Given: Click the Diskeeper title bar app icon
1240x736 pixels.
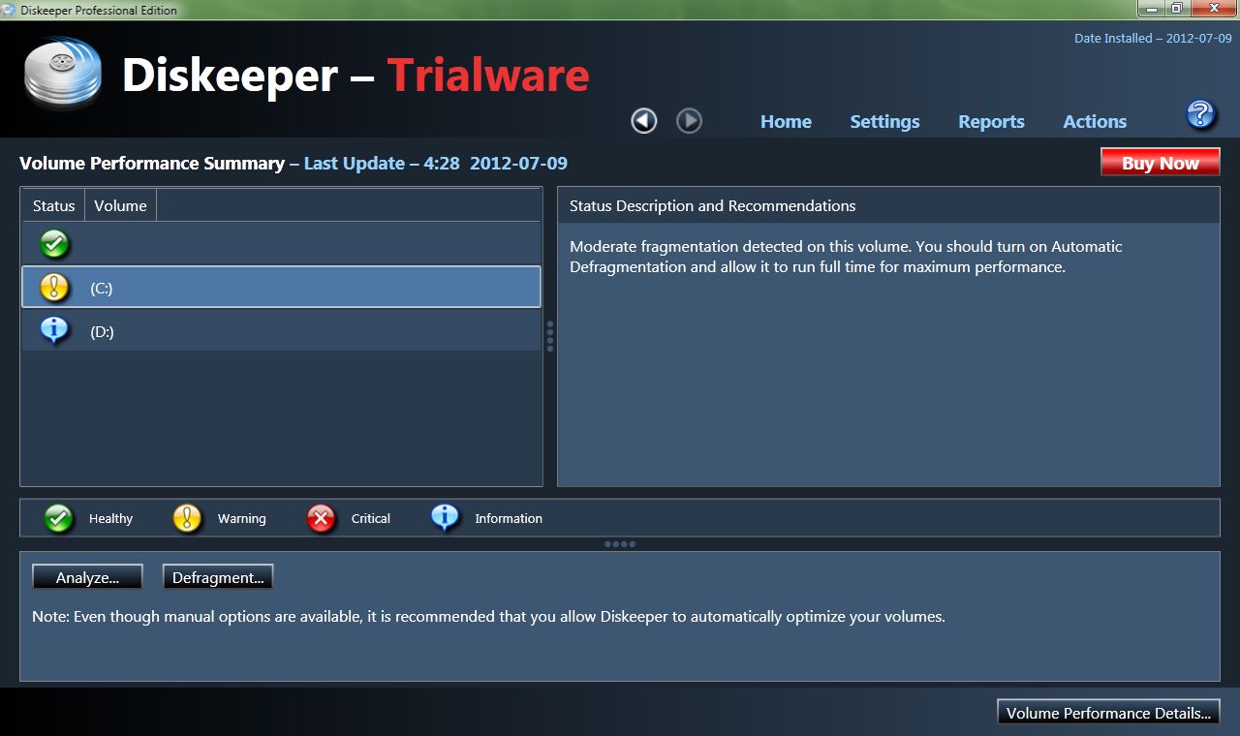Looking at the screenshot, I should tap(9, 10).
